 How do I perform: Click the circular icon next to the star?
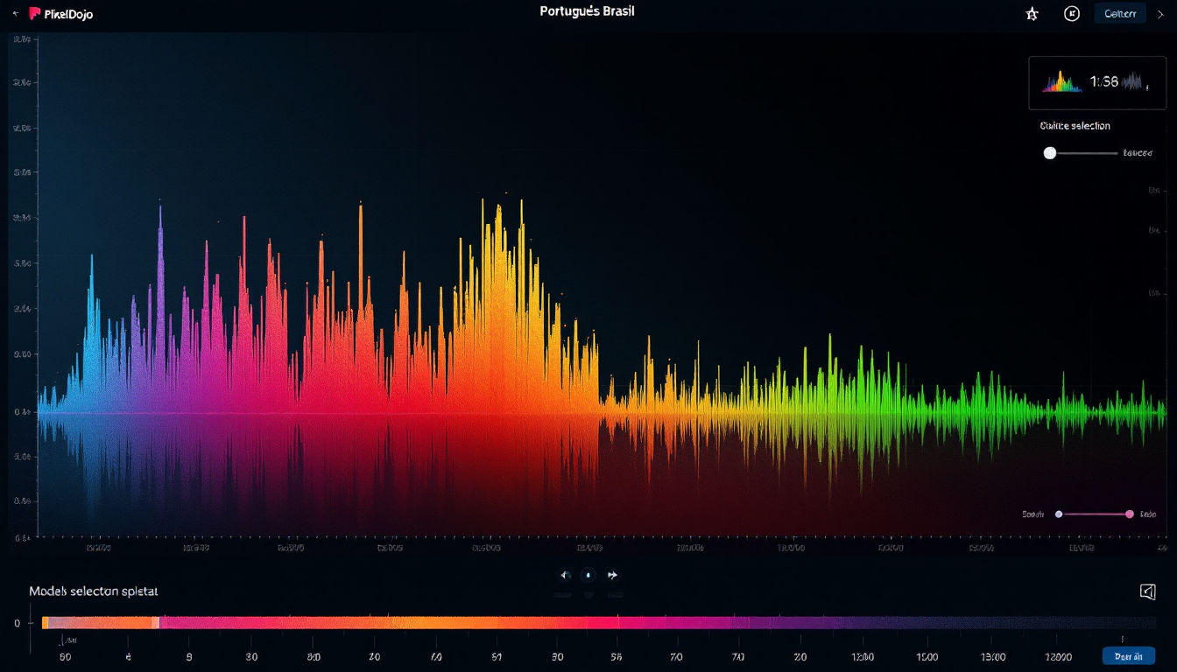pos(1071,13)
